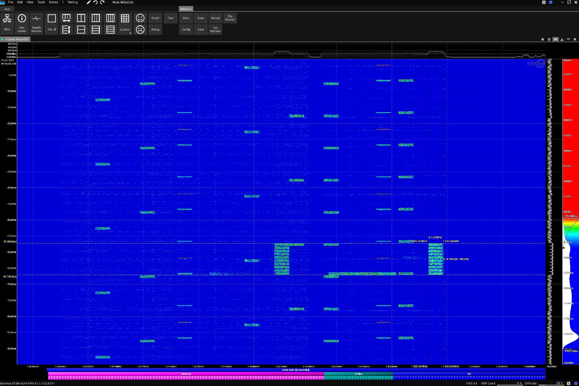Viewport: 579px width, 386px height.
Task: Click the New Mission title field
Action: coord(123,2)
